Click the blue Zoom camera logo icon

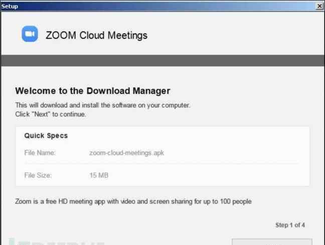[30, 34]
